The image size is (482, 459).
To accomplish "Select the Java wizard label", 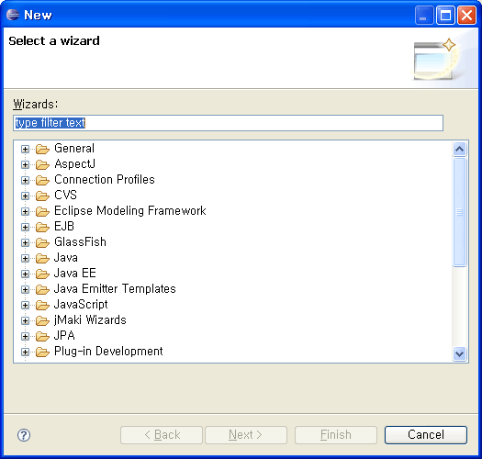I will coord(66,258).
